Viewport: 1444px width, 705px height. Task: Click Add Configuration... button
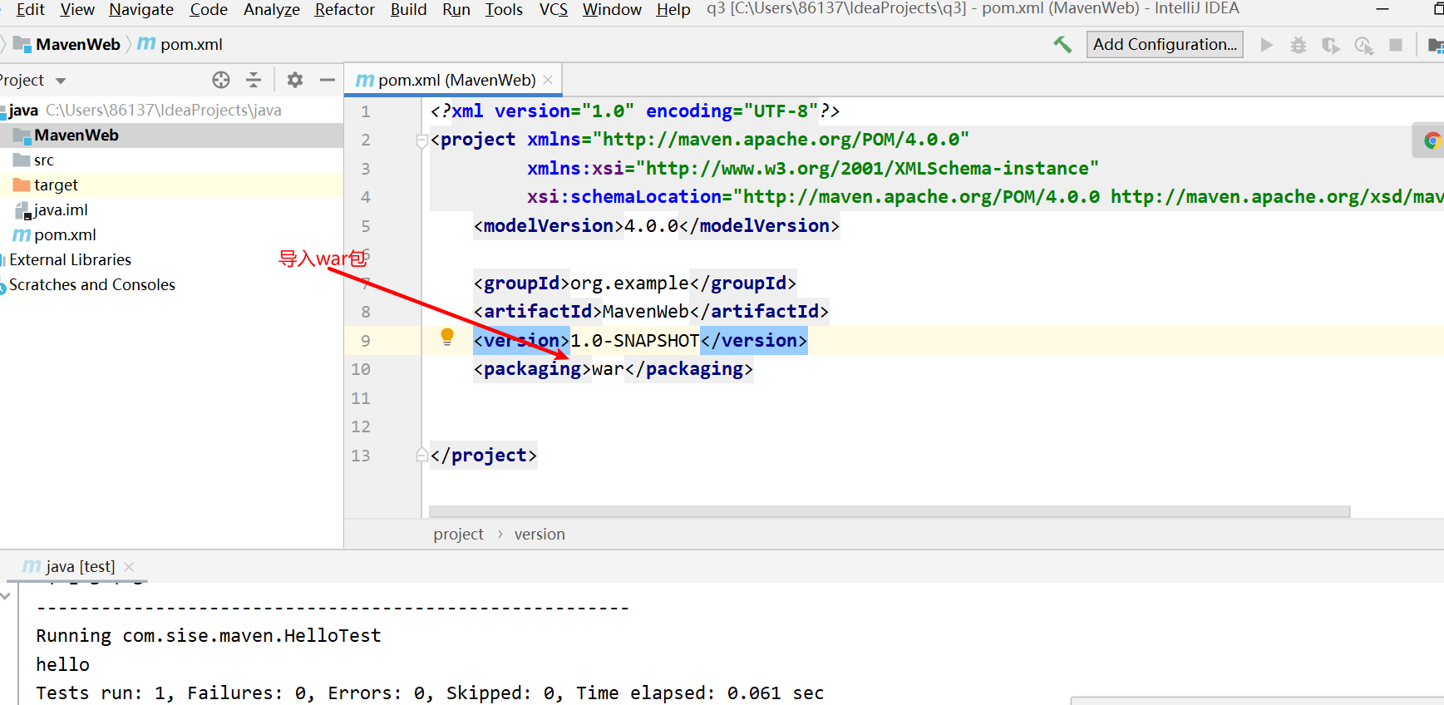coord(1165,44)
